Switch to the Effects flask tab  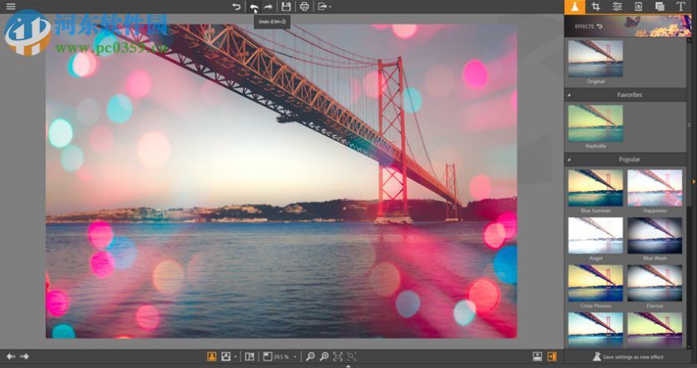[575, 7]
